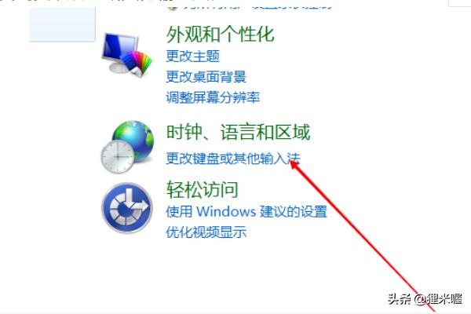471x314 pixels.
Task: Click the 头条 @狸米喔 watermark text
Action: [x=425, y=299]
